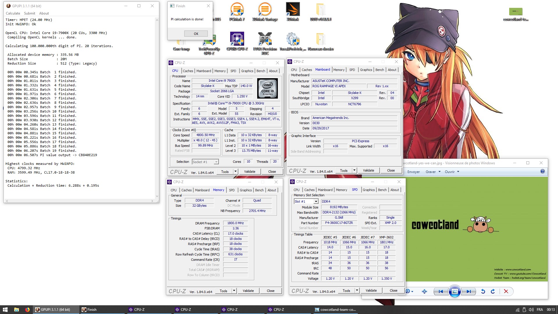Open DDU v17.0.9.1 folder icon

click(321, 12)
